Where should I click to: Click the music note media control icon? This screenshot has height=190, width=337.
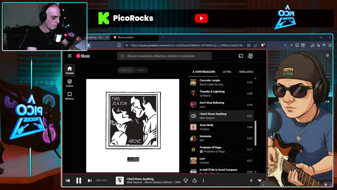313,45
